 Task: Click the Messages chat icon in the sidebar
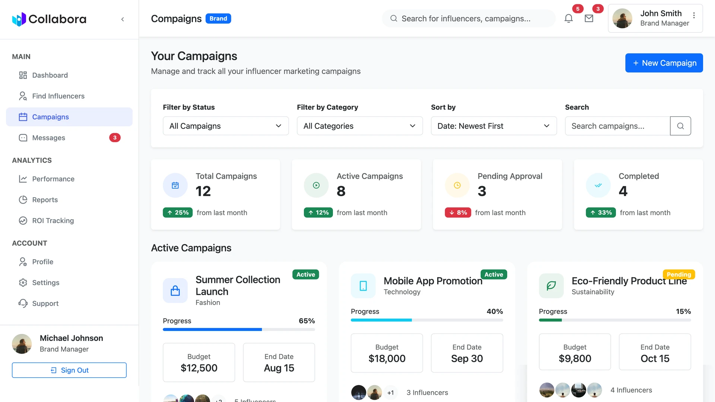click(x=23, y=138)
